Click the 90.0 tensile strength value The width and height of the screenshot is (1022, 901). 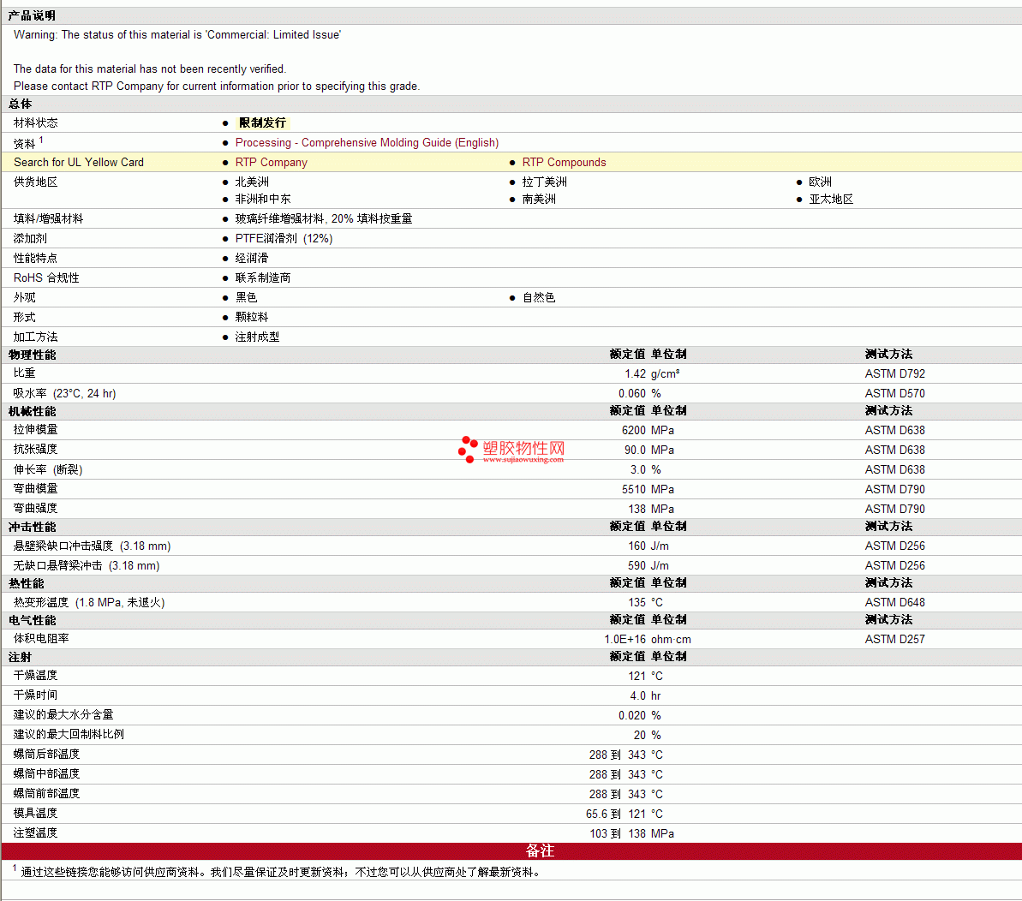tap(635, 450)
